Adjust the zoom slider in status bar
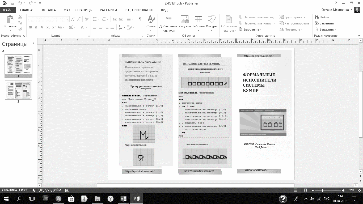Screen dimensions: 363x204 [x=323, y=190]
